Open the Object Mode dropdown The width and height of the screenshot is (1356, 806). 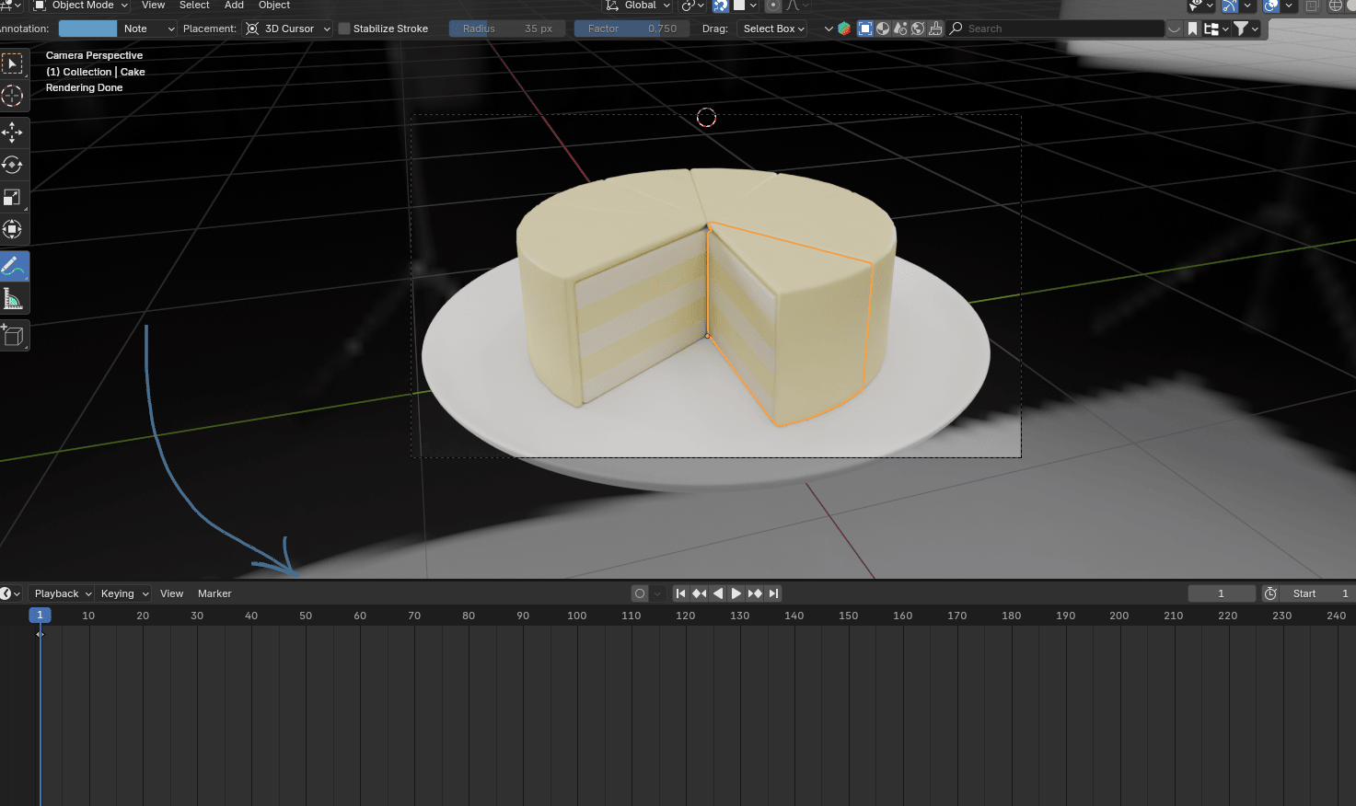point(81,6)
